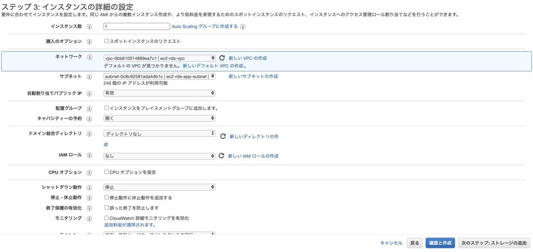Open シャットダウン動作 dropdown showing 停止
This screenshot has height=252, width=533.
coord(159,187)
